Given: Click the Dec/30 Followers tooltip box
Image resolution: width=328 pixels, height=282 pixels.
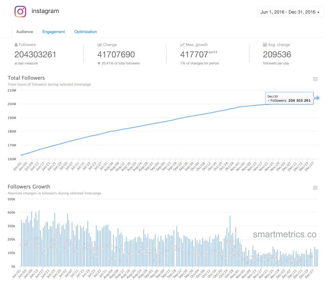Looking at the screenshot, I should point(289,98).
